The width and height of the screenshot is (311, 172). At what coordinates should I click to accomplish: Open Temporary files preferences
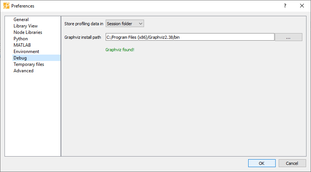click(x=29, y=64)
